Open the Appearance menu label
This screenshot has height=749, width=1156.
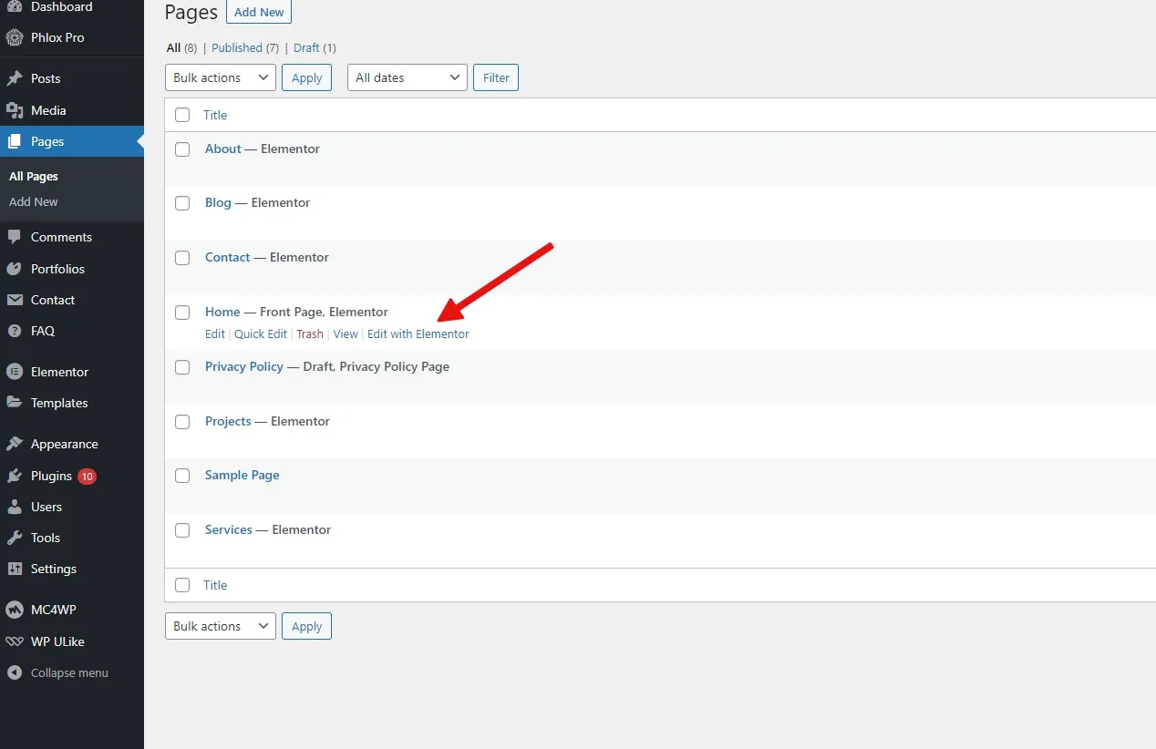[x=65, y=444]
